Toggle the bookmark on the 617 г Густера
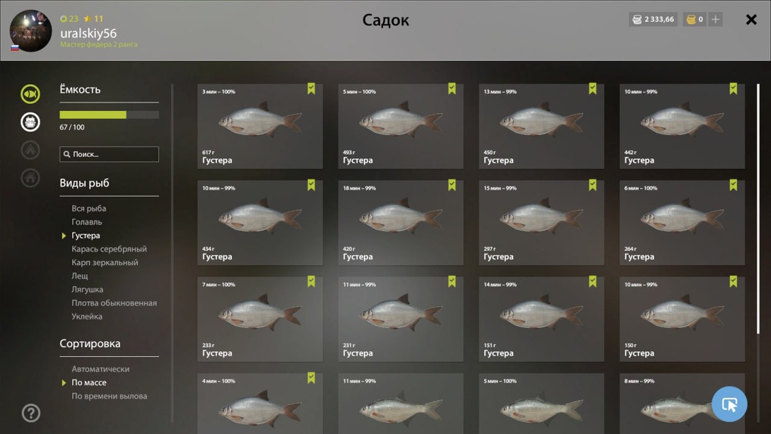Image resolution: width=771 pixels, height=434 pixels. pyautogui.click(x=311, y=89)
